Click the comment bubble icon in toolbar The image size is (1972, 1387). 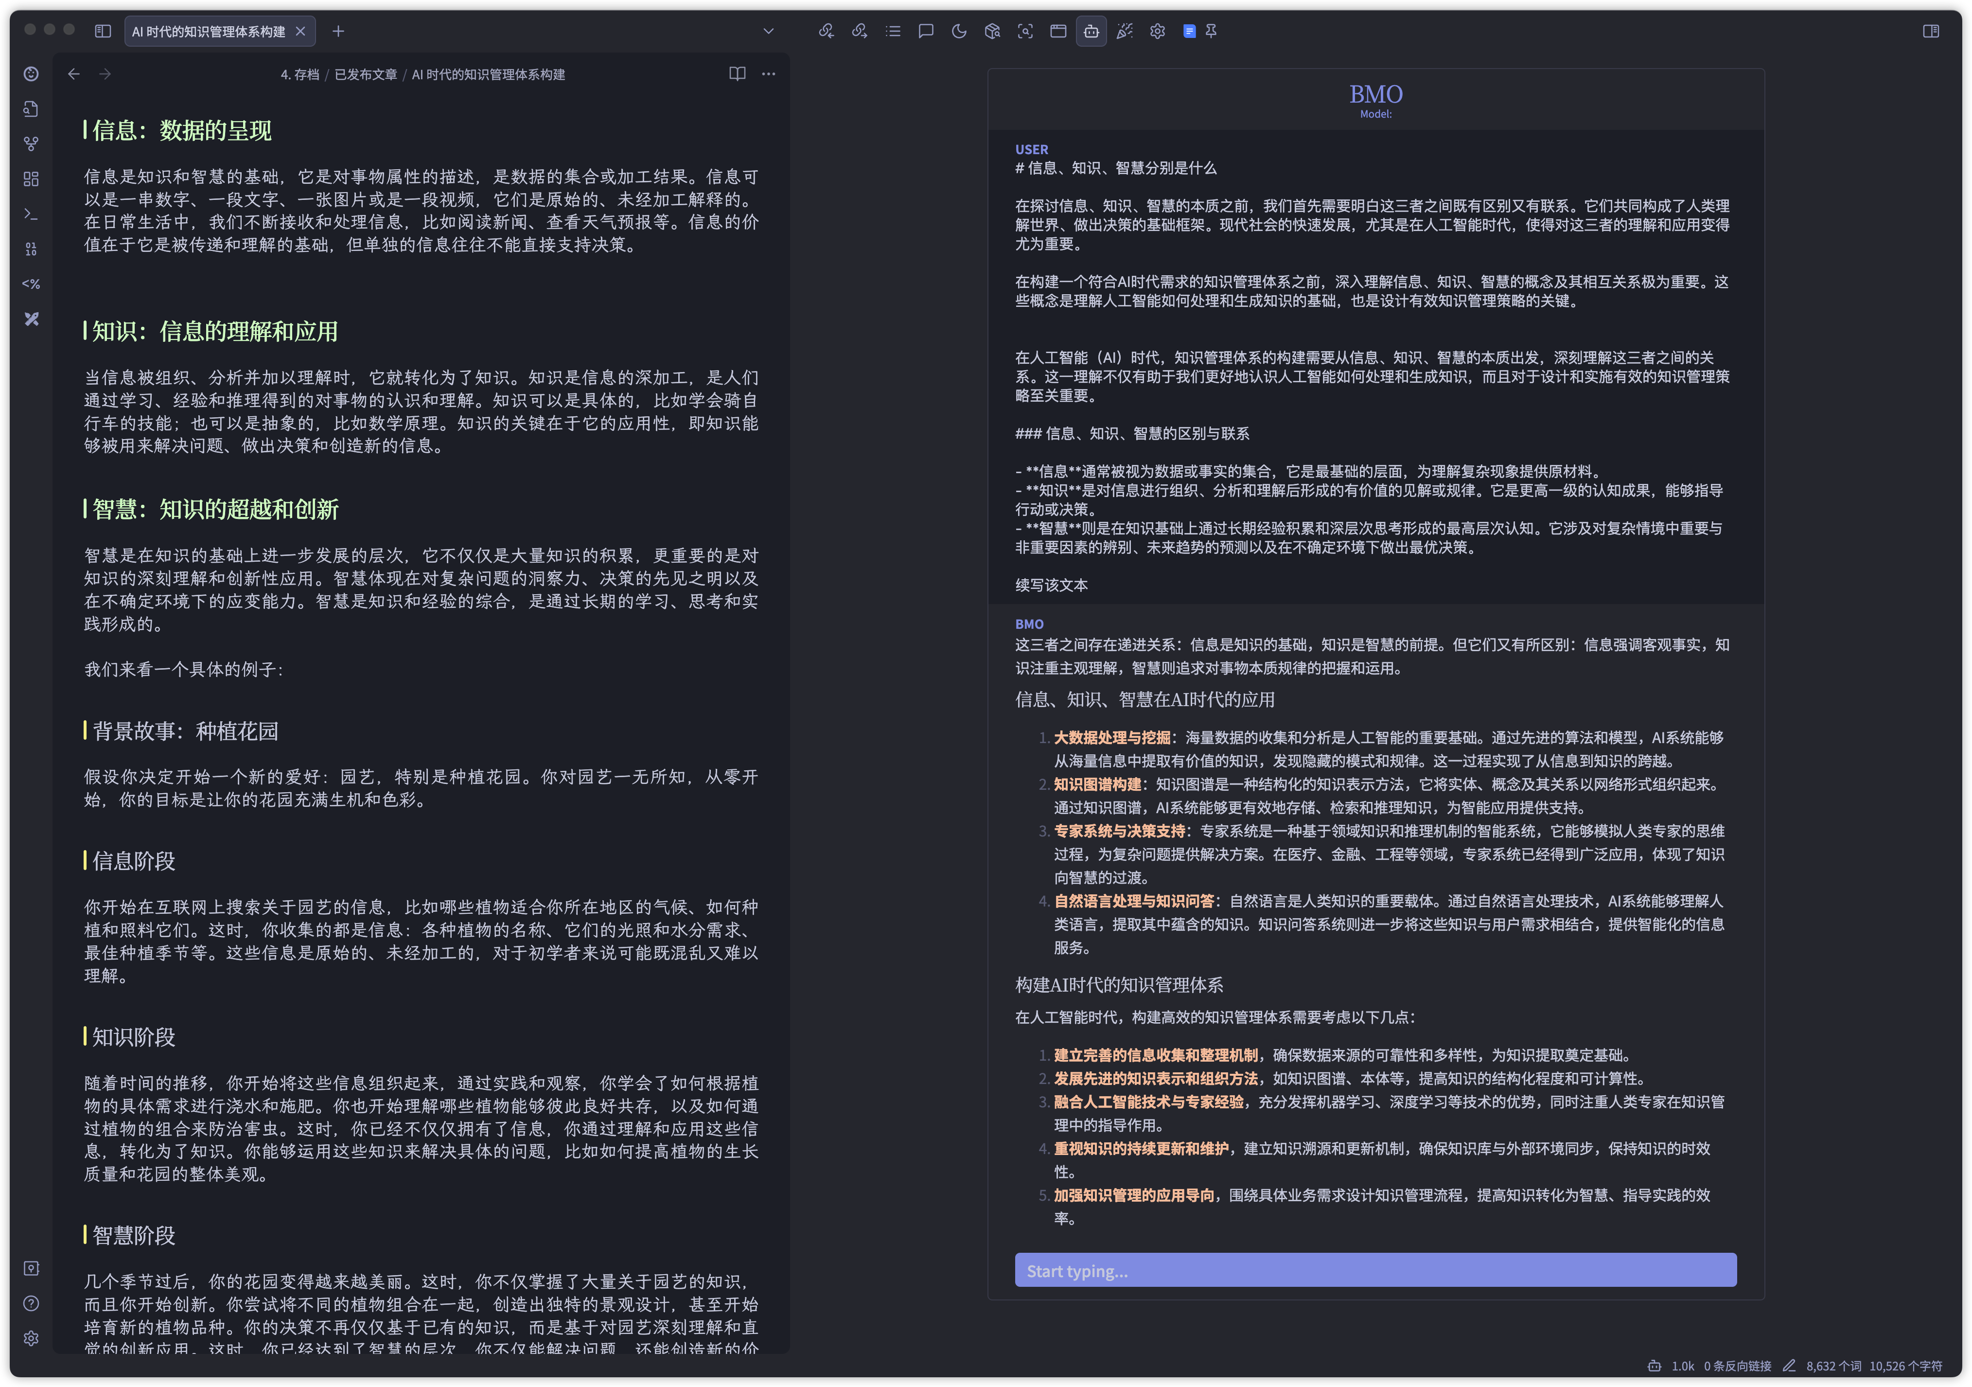click(926, 31)
